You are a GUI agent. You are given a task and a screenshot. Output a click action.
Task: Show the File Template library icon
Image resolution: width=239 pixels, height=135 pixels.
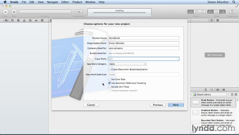coord(206,90)
